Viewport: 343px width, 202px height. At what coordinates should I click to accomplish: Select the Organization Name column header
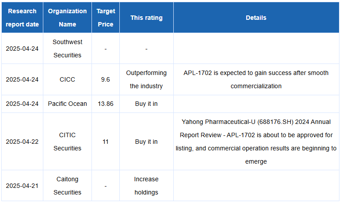click(67, 18)
